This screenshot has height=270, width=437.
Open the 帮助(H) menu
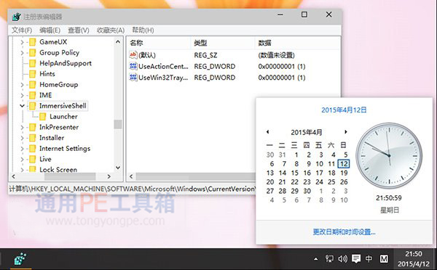coord(143,30)
